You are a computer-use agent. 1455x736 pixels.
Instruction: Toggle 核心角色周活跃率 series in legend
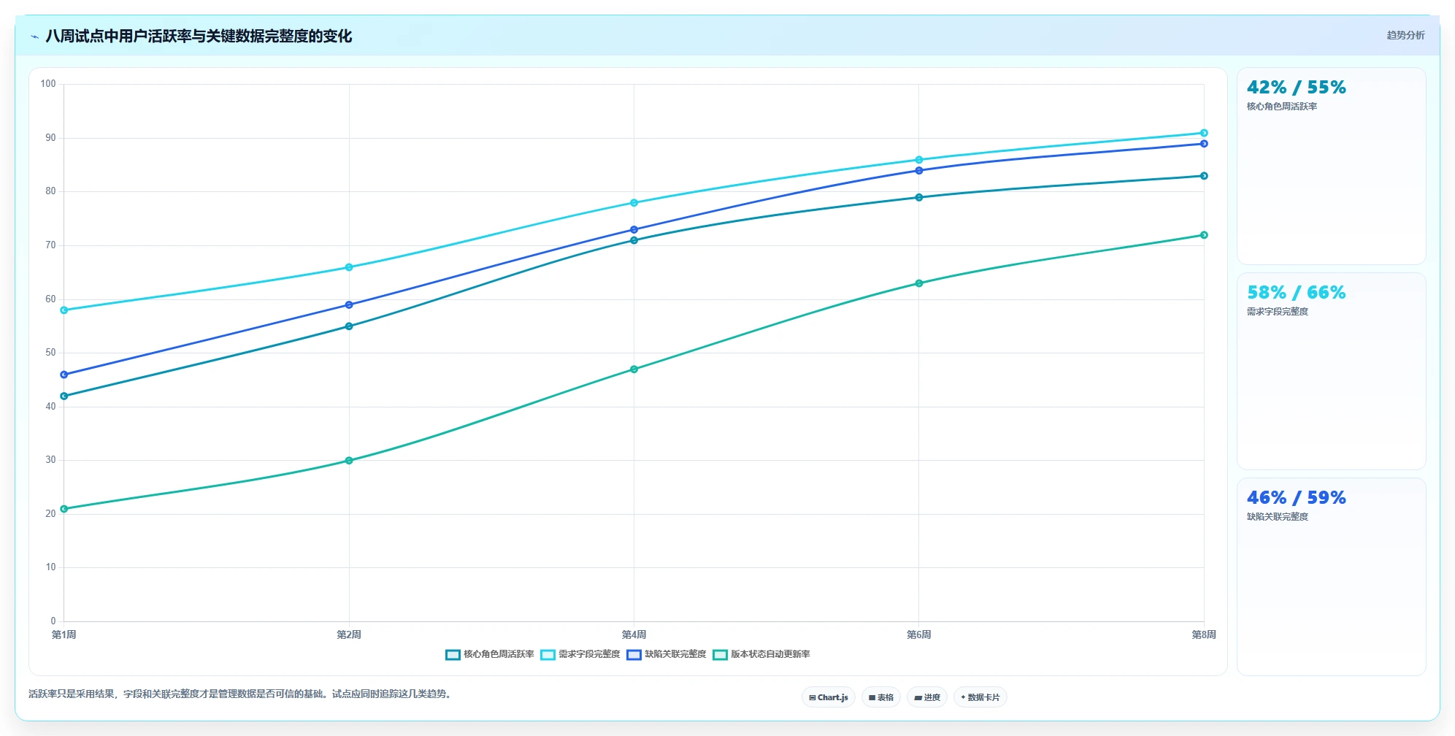(490, 654)
